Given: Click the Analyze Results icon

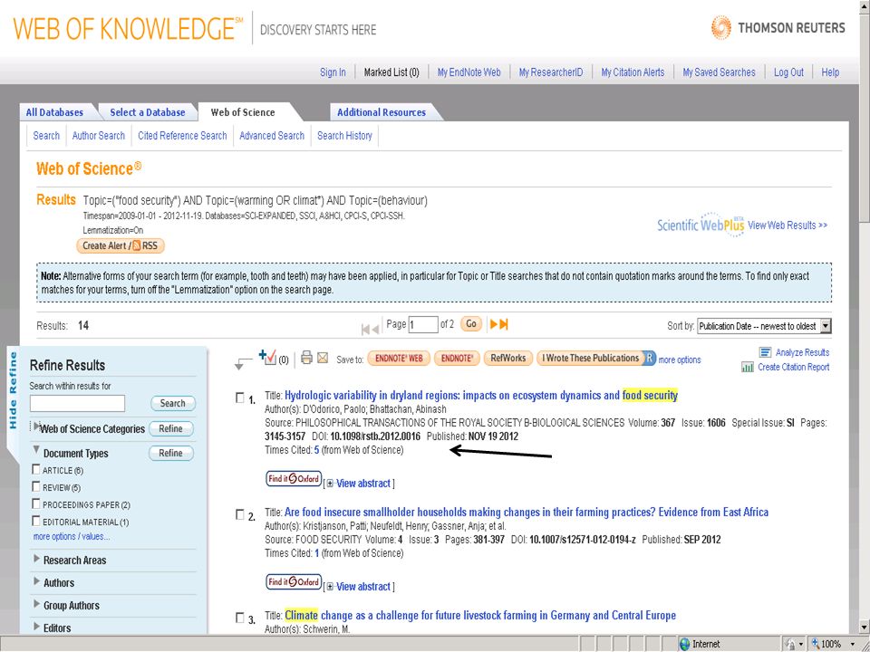Looking at the screenshot, I should [766, 352].
